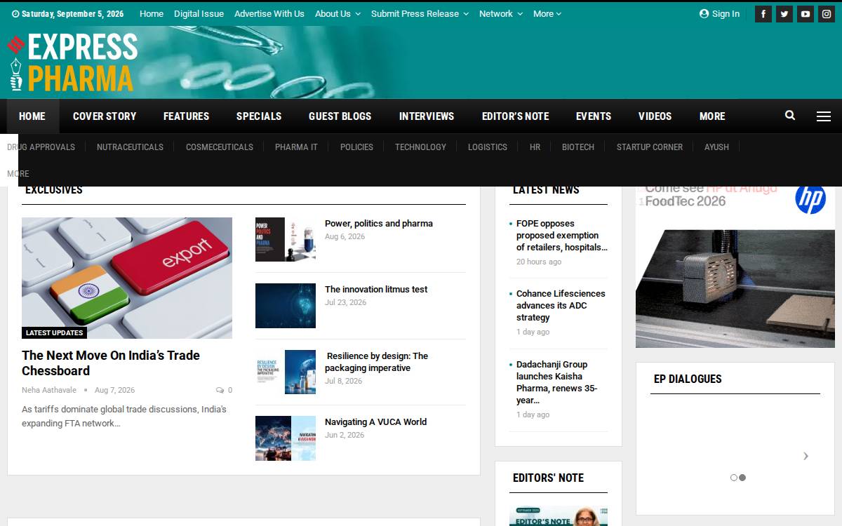Open AYUSH category
Viewport: 842px width, 526px height.
point(716,147)
